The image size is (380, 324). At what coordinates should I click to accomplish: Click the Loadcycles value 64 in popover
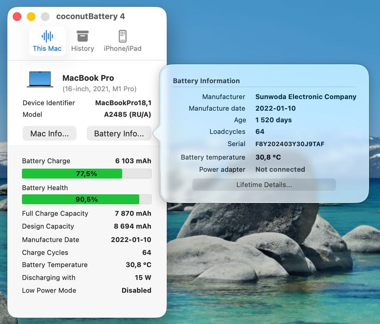click(x=260, y=131)
